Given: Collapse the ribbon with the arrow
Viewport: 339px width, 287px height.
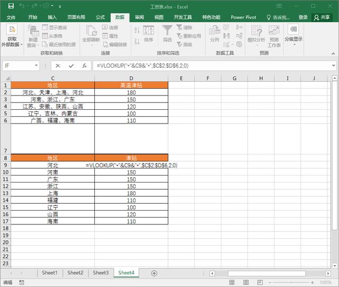Looking at the screenshot, I should point(333,53).
